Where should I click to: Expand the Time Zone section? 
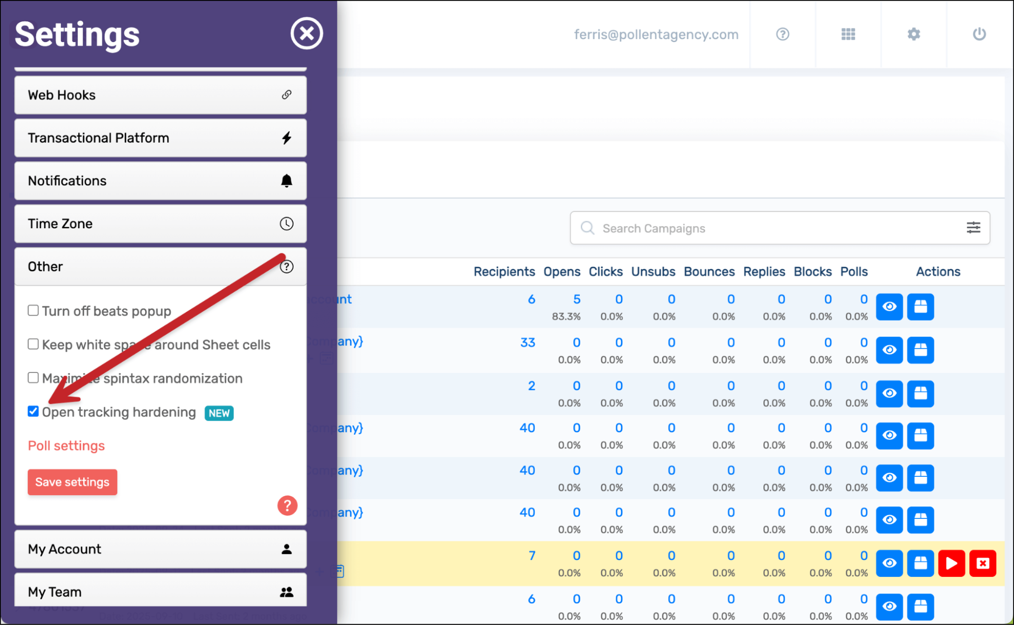160,224
